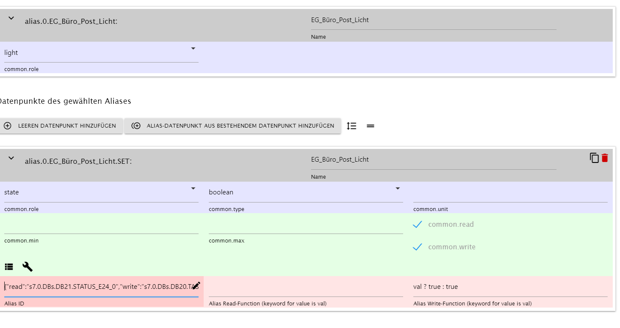
Task: Click the list view icon beside wrench
Action: [9, 267]
